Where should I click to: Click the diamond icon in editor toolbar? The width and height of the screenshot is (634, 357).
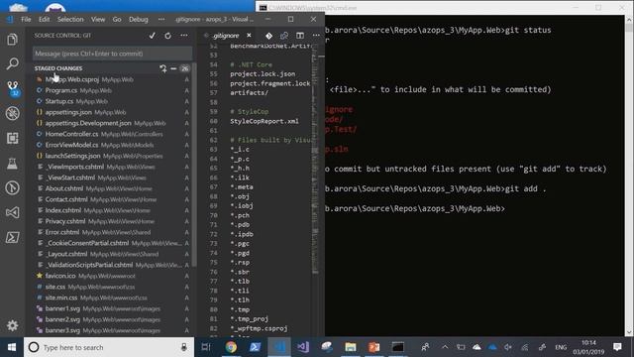[x=268, y=36]
